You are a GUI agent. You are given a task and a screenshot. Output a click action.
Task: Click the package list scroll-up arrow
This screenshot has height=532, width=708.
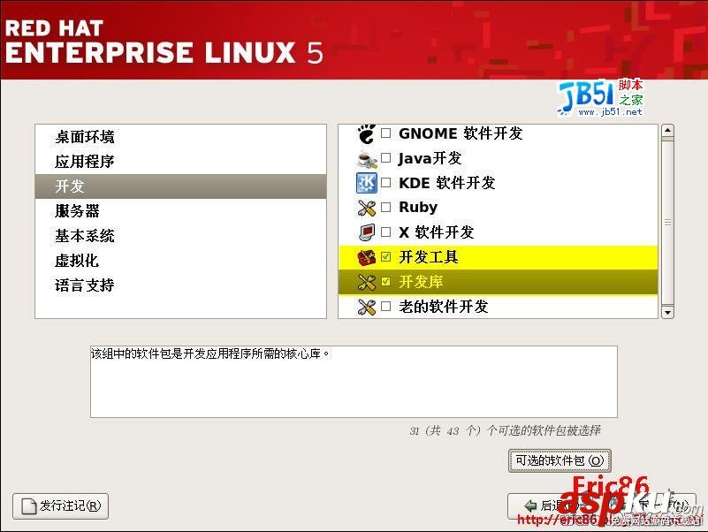(667, 131)
